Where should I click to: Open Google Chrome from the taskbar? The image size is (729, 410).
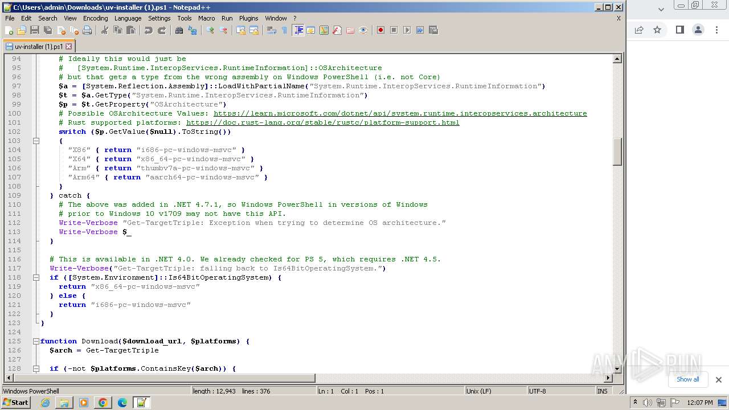(x=103, y=403)
